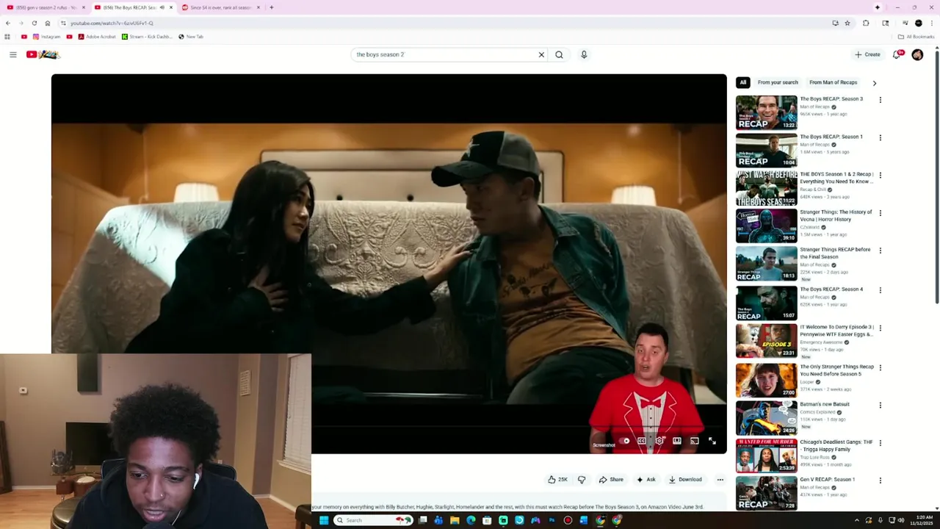Open more actions ellipsis under the video
The image size is (940, 529).
coord(720,480)
